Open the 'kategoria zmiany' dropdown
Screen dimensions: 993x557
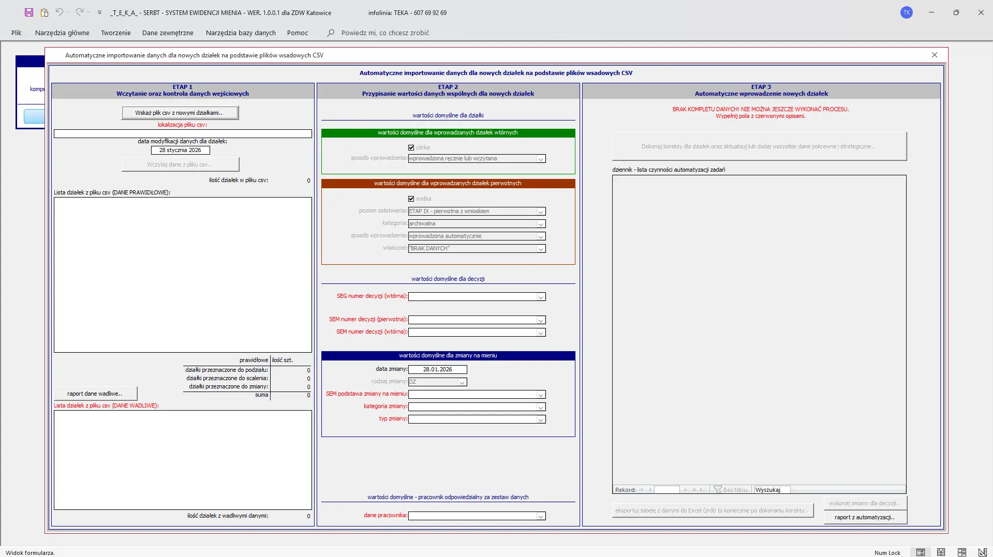pyautogui.click(x=541, y=407)
